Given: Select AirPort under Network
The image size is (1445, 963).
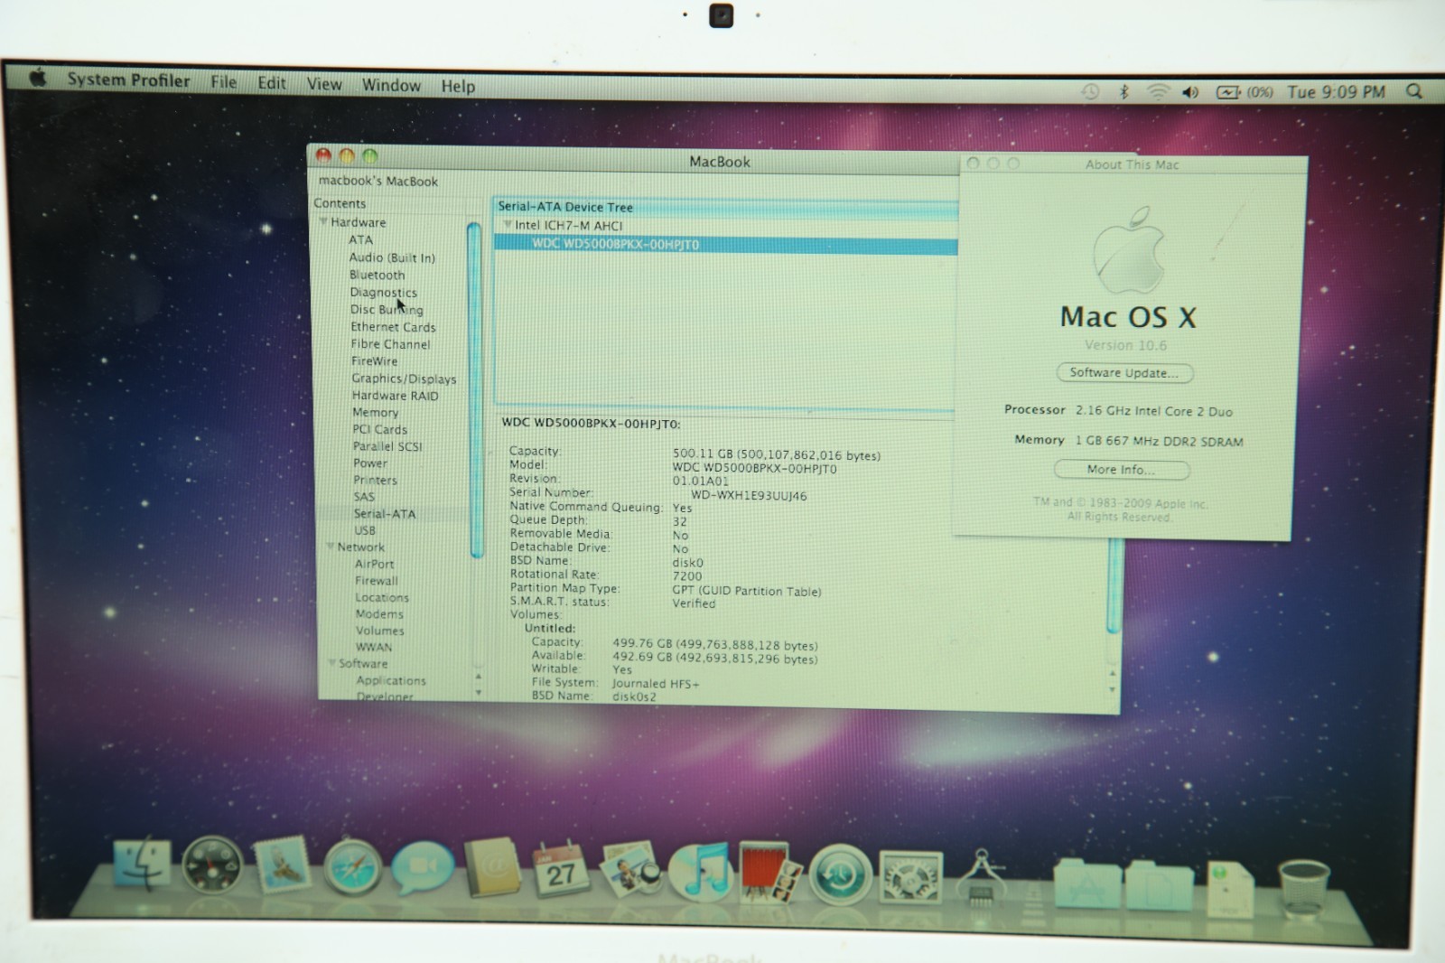Looking at the screenshot, I should click(374, 565).
